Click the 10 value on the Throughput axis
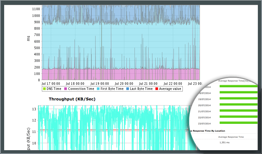The image size is (262, 154). point(35,143)
